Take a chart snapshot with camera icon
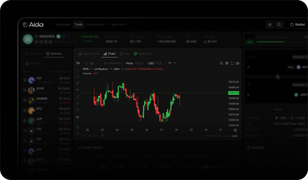 [x=237, y=63]
